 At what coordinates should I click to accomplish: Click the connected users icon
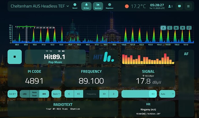coord(170,6)
